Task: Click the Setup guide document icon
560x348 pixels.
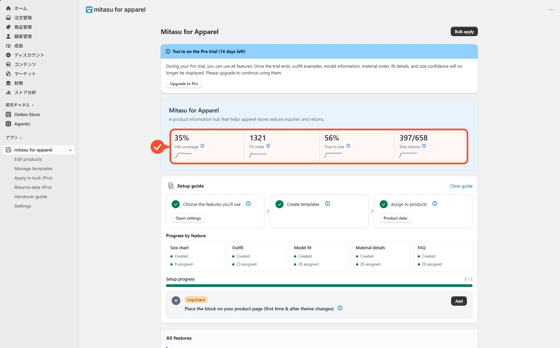Action: click(171, 186)
